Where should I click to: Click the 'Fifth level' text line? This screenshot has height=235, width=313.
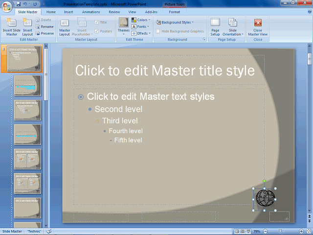(128, 140)
